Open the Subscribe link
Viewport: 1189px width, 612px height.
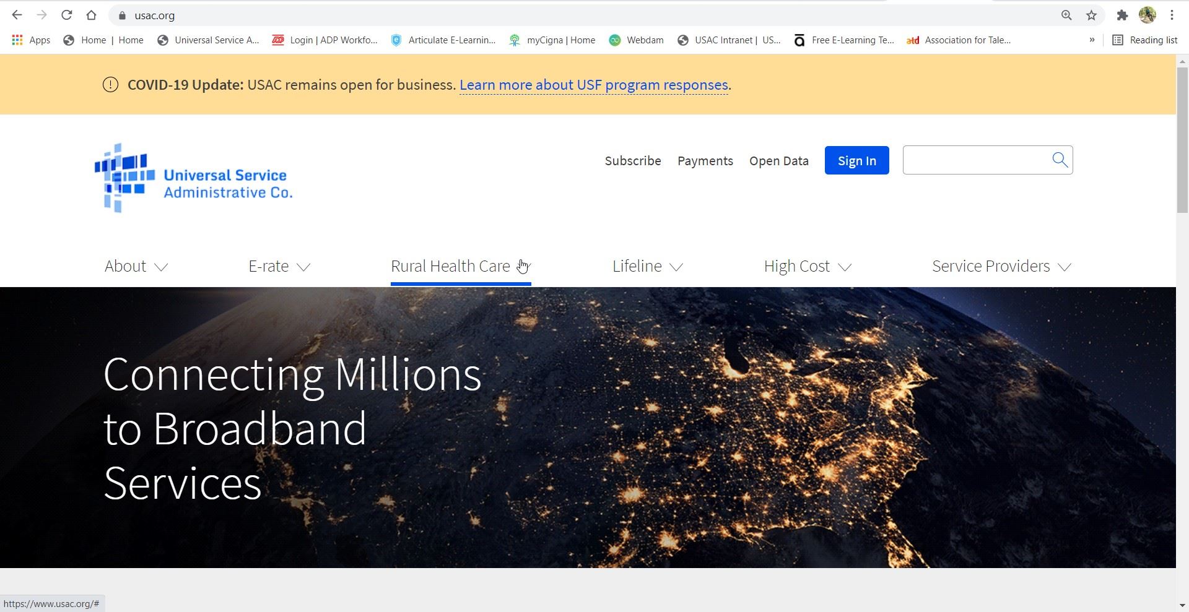point(633,161)
